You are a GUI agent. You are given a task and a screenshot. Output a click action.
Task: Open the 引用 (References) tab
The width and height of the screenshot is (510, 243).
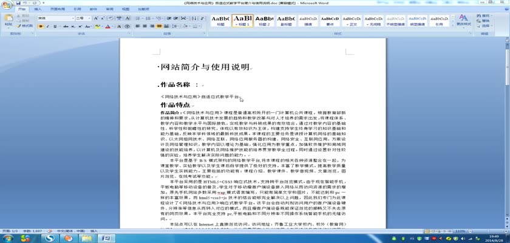78,9
